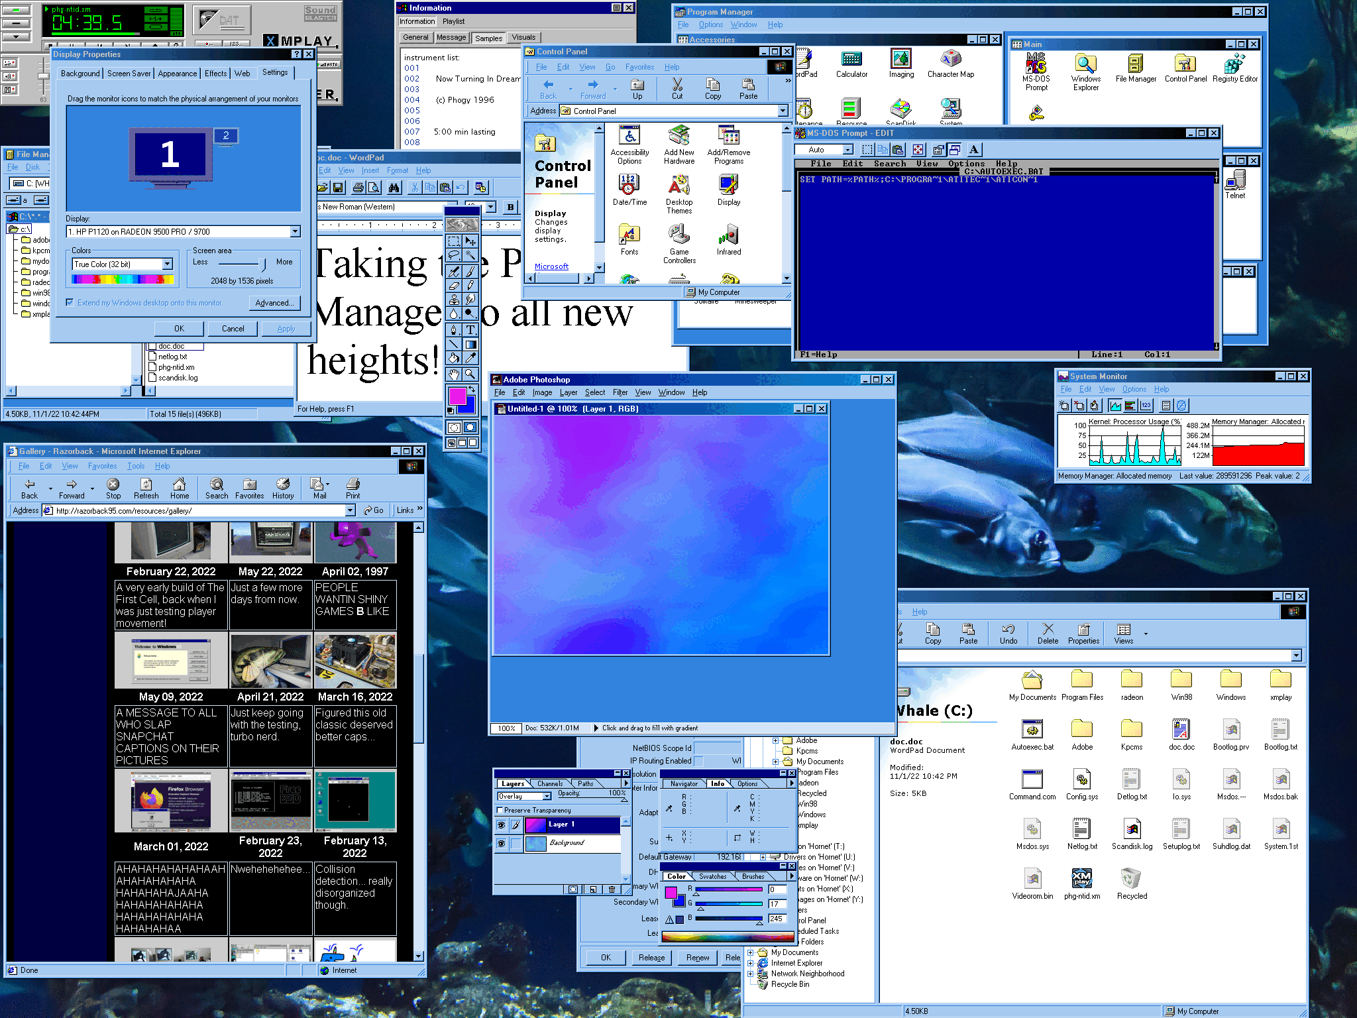Click the B value field showing 245
Viewport: 1357px width, 1018px height.
point(777,919)
